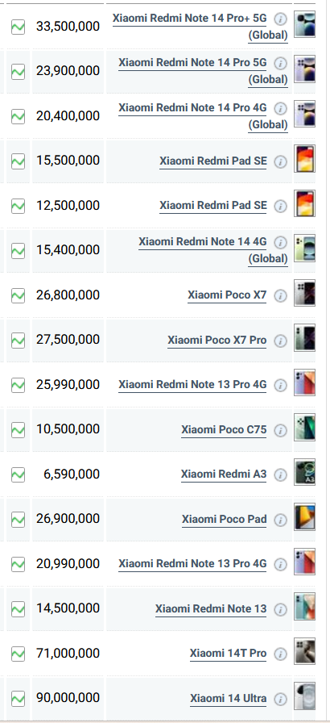The width and height of the screenshot is (330, 723).
Task: Open the price chart icon beside 10,500,000
Action: 18,430
